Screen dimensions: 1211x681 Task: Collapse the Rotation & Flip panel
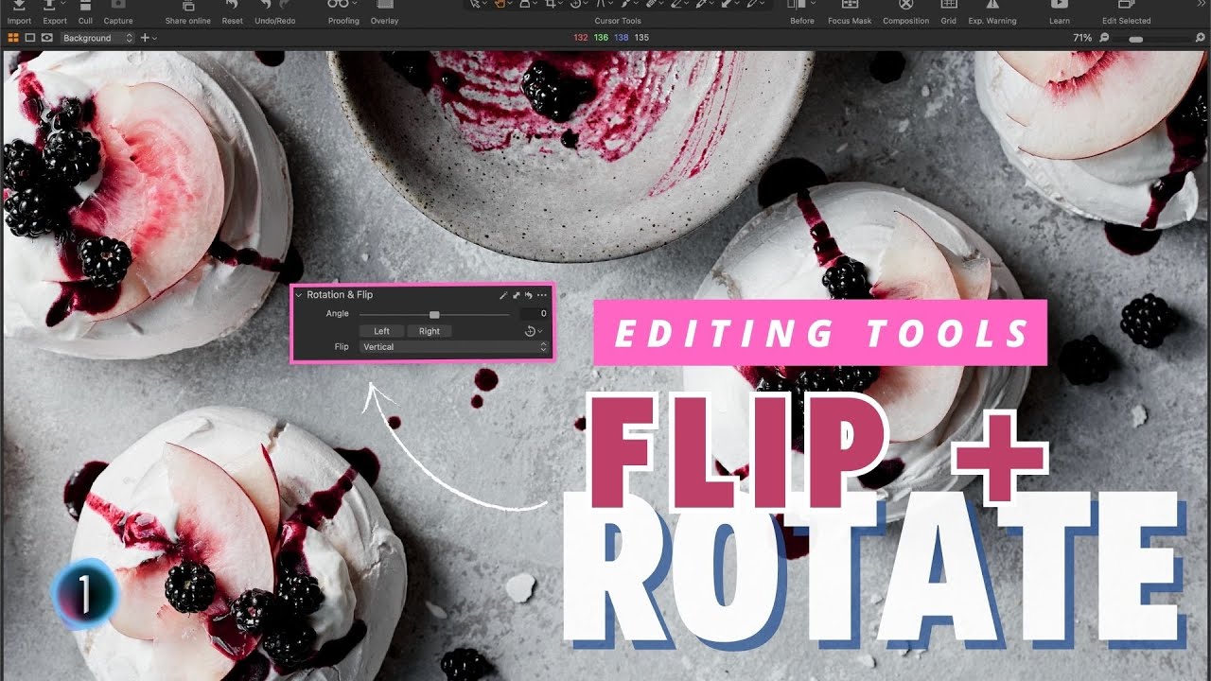298,295
